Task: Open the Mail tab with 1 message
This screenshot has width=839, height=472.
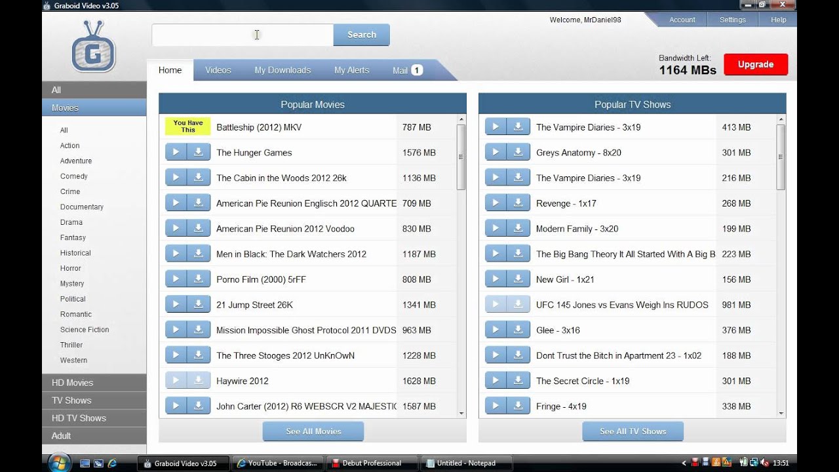Action: [407, 70]
